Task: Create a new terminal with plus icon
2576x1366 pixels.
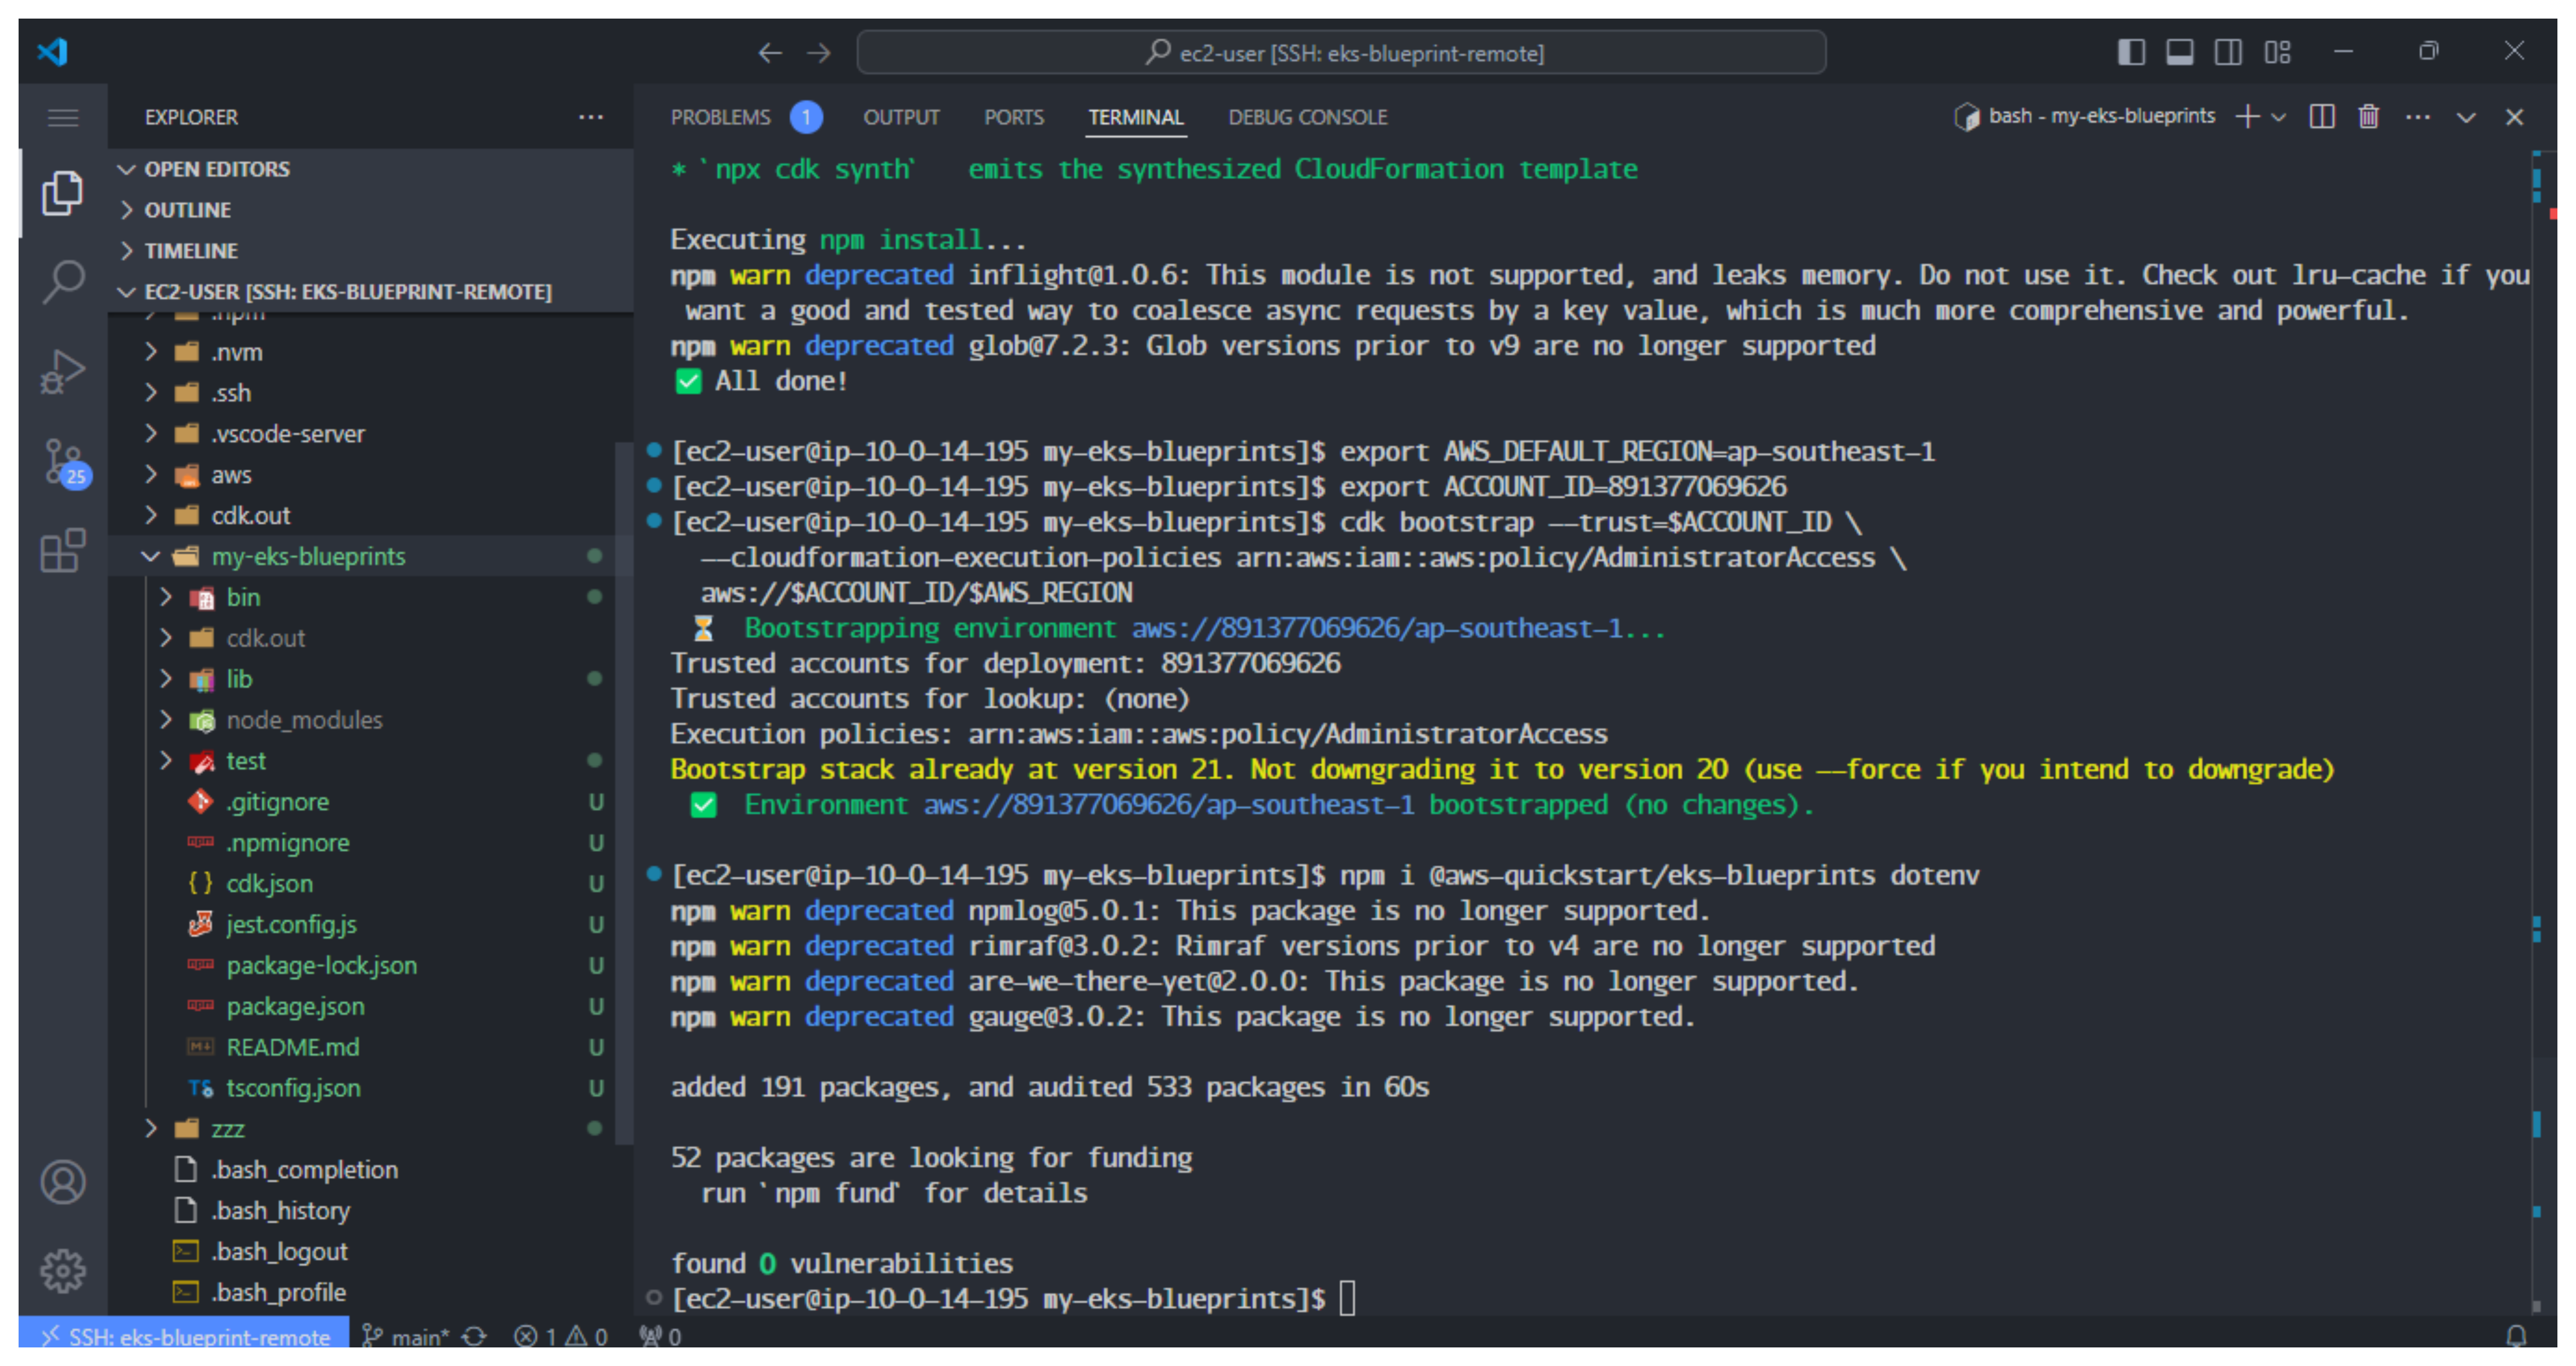Action: (2248, 117)
